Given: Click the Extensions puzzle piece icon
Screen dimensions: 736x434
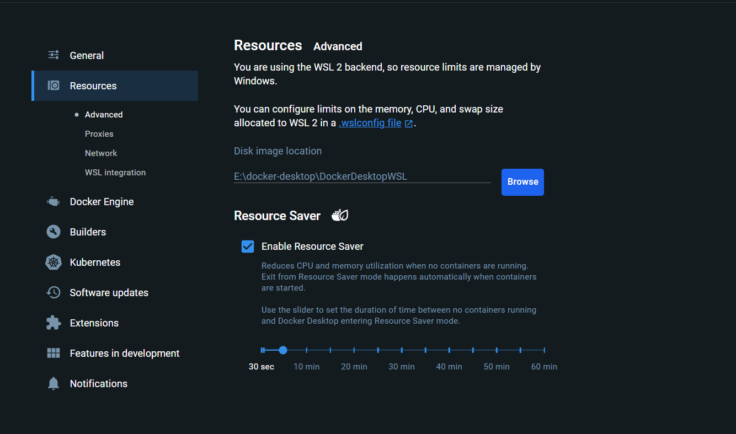Looking at the screenshot, I should click(54, 323).
